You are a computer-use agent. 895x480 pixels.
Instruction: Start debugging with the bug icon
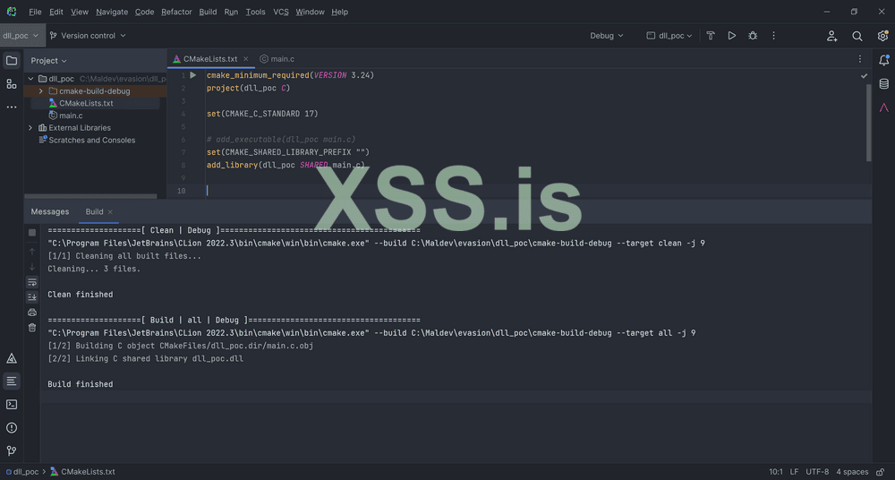tap(753, 36)
